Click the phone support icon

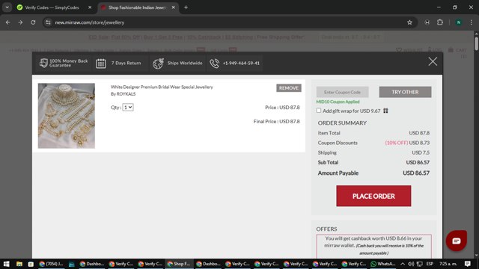tap(215, 64)
